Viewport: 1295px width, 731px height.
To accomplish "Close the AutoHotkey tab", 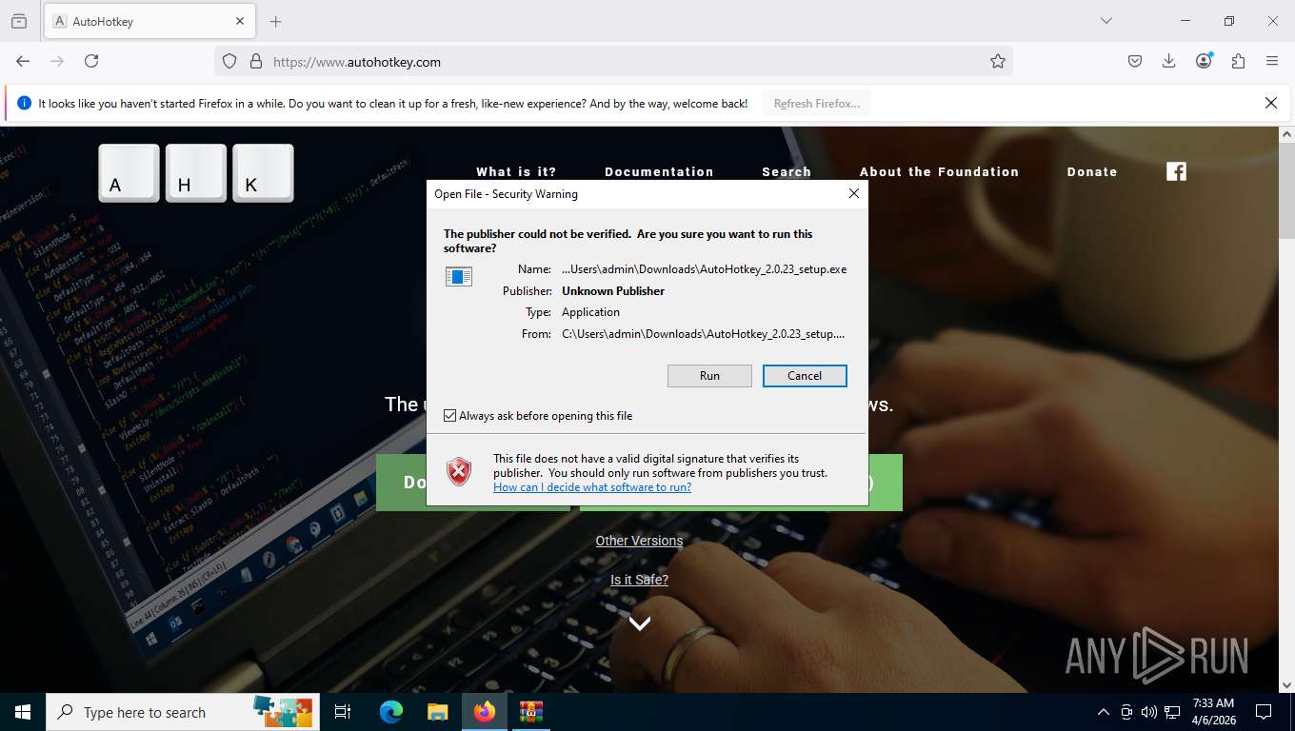I will tap(240, 21).
